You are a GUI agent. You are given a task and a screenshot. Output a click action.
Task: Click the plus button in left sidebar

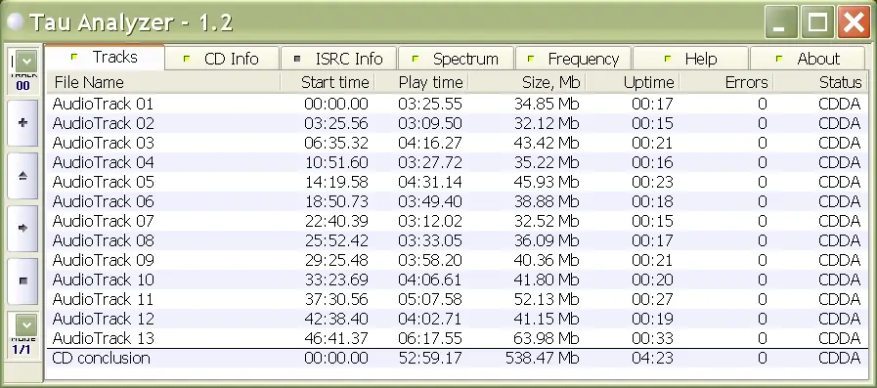[x=22, y=122]
